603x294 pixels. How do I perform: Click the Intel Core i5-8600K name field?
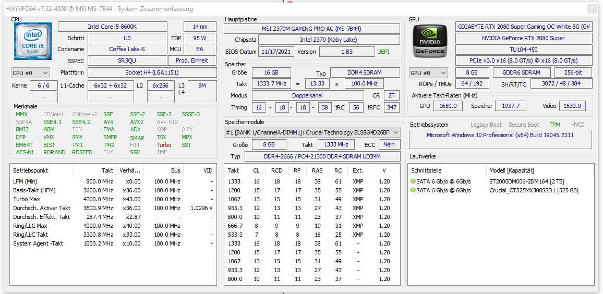coord(112,27)
